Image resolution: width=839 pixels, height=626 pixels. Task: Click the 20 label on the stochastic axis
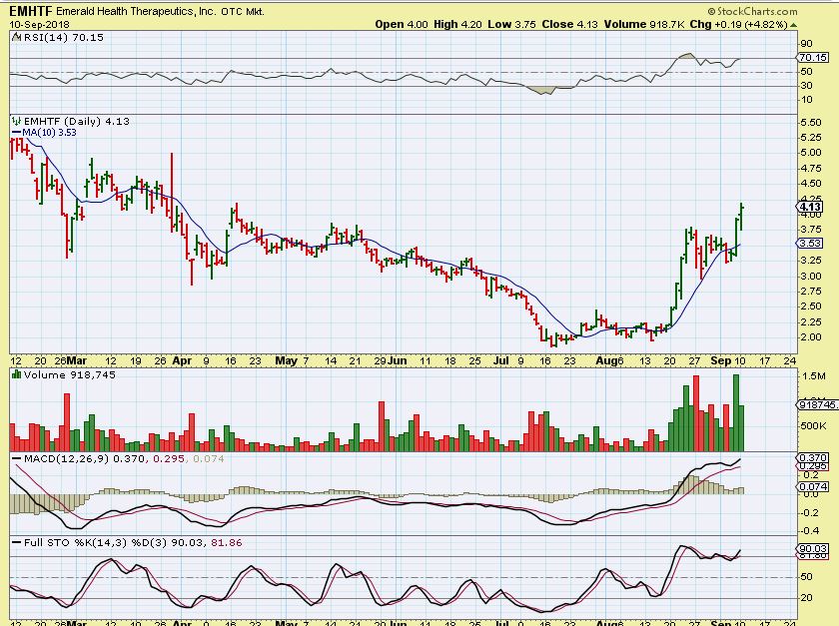(x=806, y=598)
